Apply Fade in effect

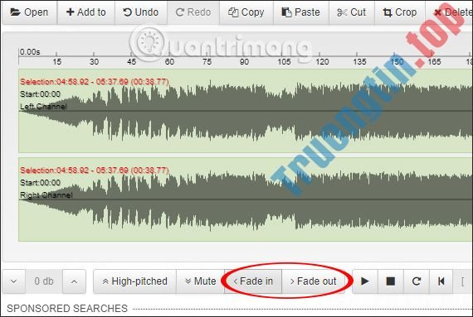click(253, 281)
